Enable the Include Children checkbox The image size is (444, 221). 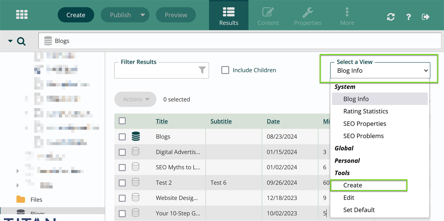coord(225,70)
